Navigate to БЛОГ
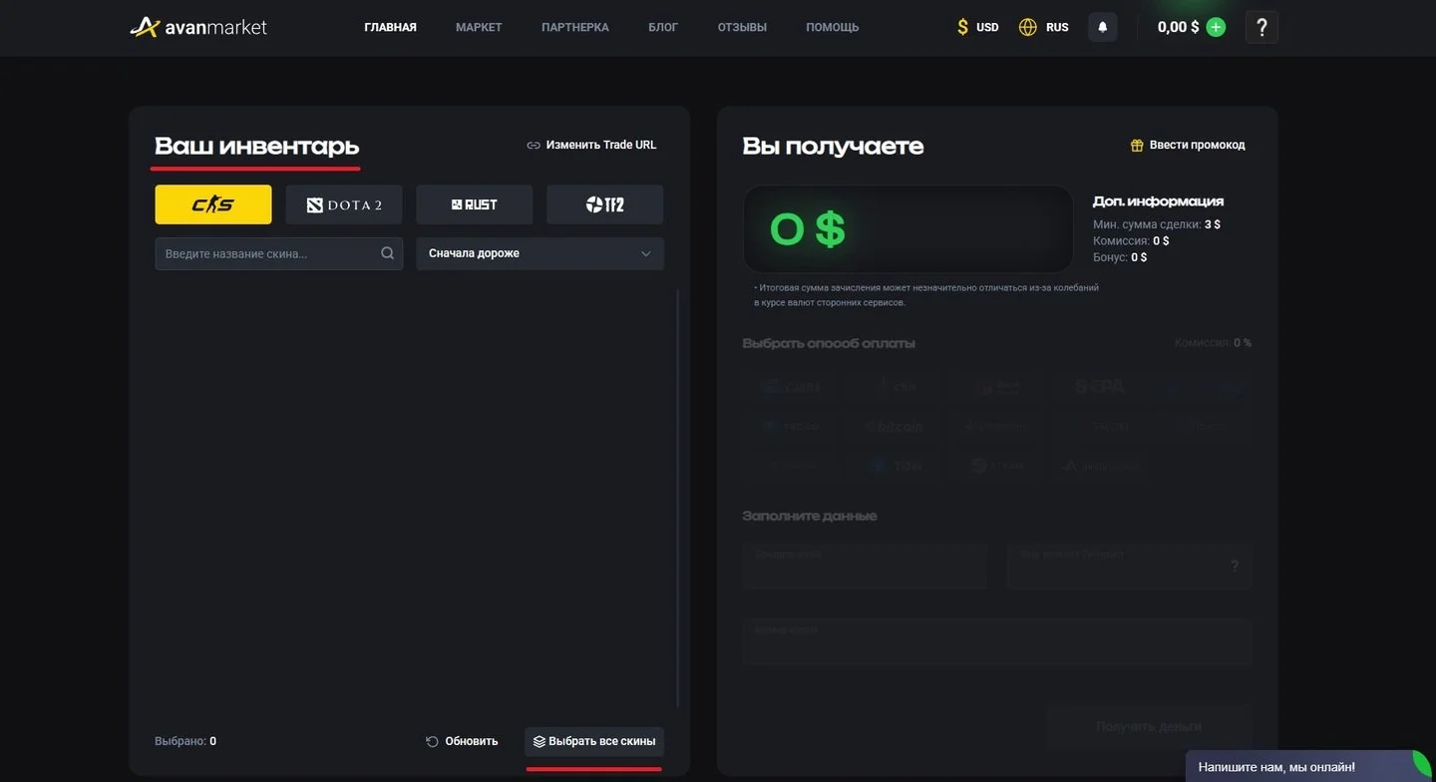The image size is (1436, 782). tap(663, 27)
